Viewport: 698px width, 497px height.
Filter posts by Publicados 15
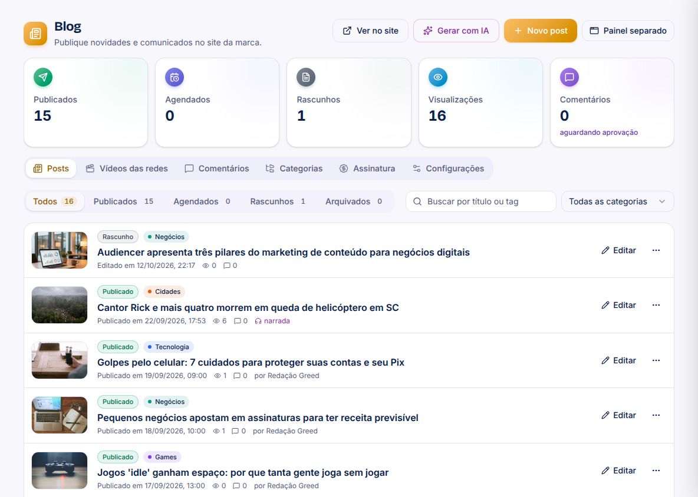(123, 201)
